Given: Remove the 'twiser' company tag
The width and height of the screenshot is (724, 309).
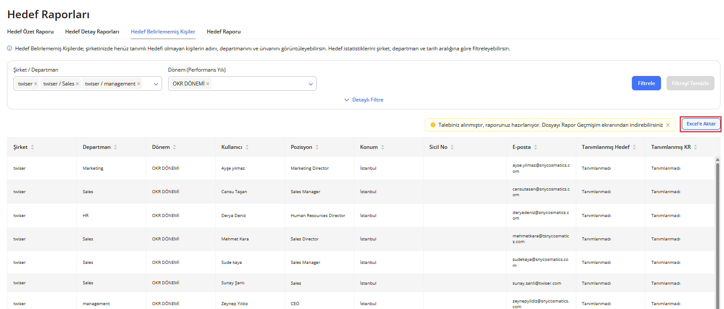Looking at the screenshot, I should [x=36, y=84].
